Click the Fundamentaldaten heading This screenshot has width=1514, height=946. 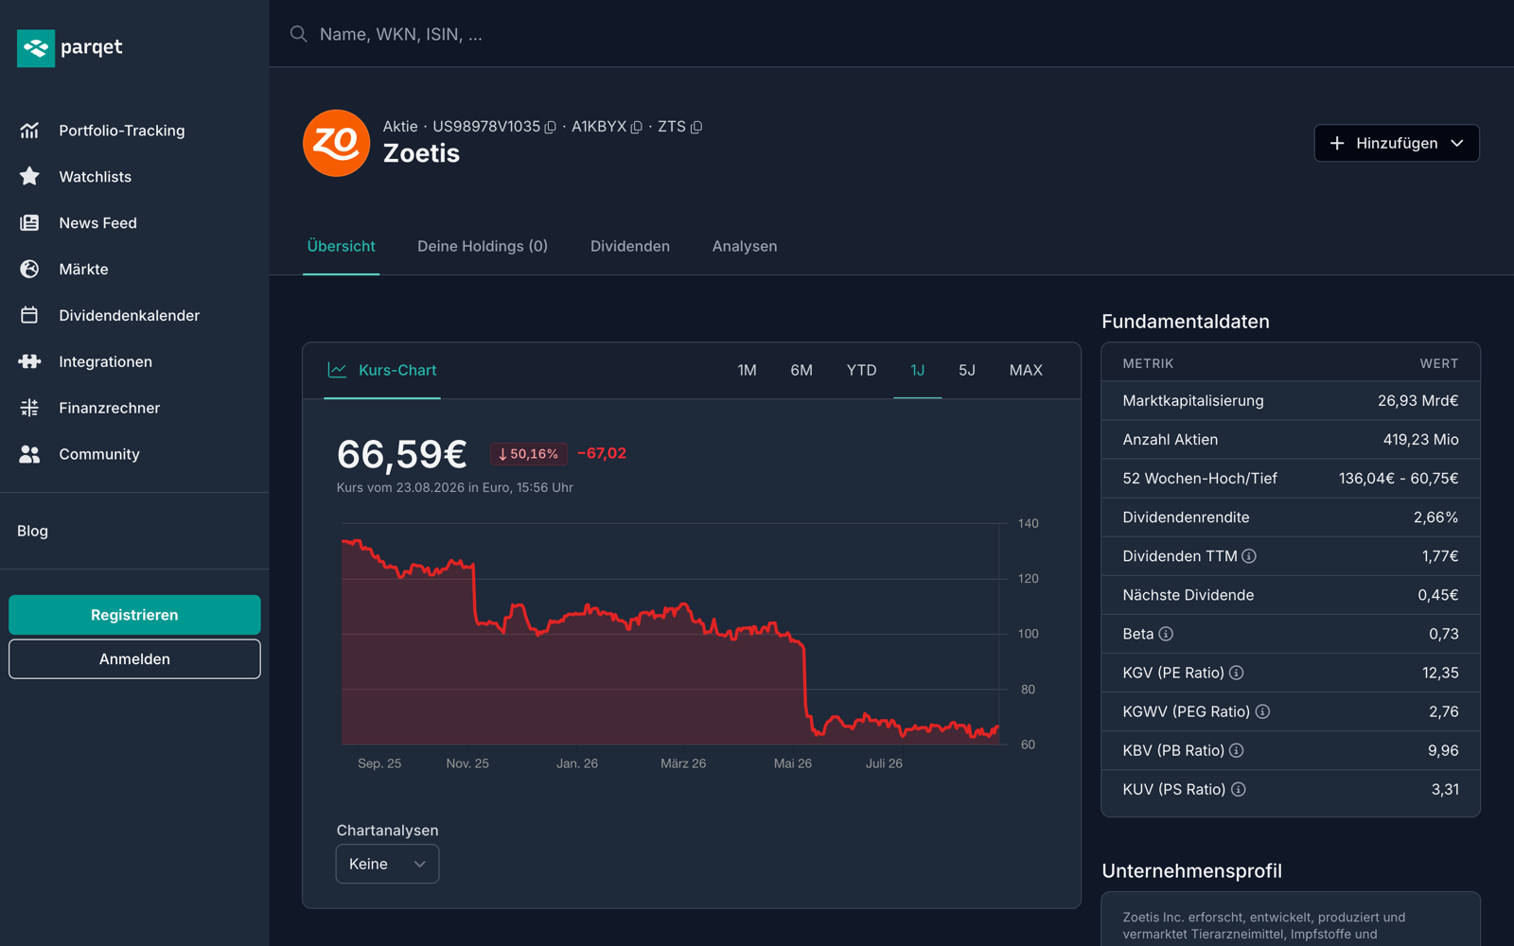(x=1186, y=322)
